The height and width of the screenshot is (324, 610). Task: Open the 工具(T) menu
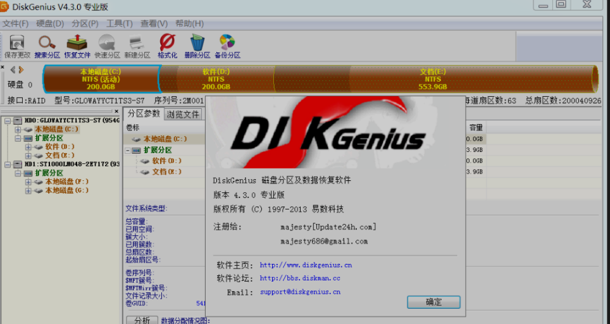[120, 23]
